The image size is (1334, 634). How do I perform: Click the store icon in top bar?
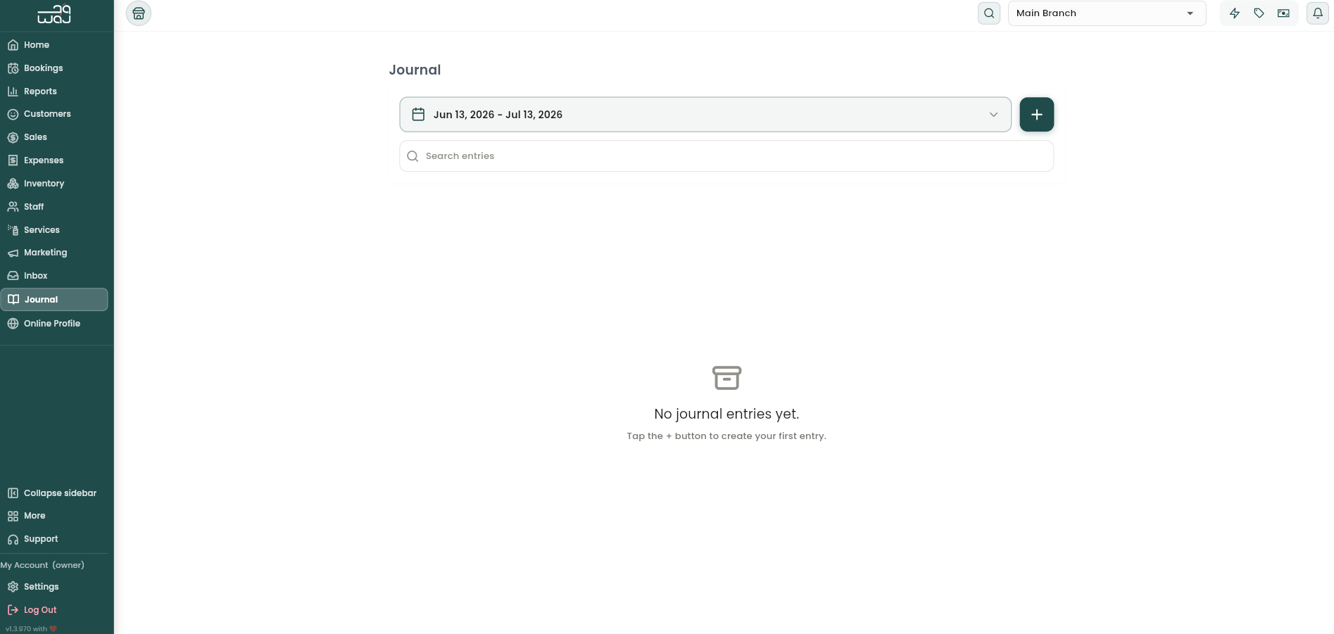(139, 13)
